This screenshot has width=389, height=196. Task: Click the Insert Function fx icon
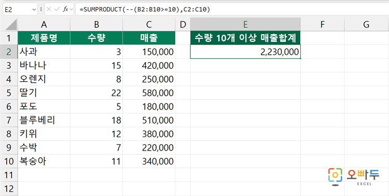coord(65,9)
